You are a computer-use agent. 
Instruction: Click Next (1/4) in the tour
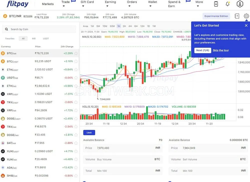(203, 50)
